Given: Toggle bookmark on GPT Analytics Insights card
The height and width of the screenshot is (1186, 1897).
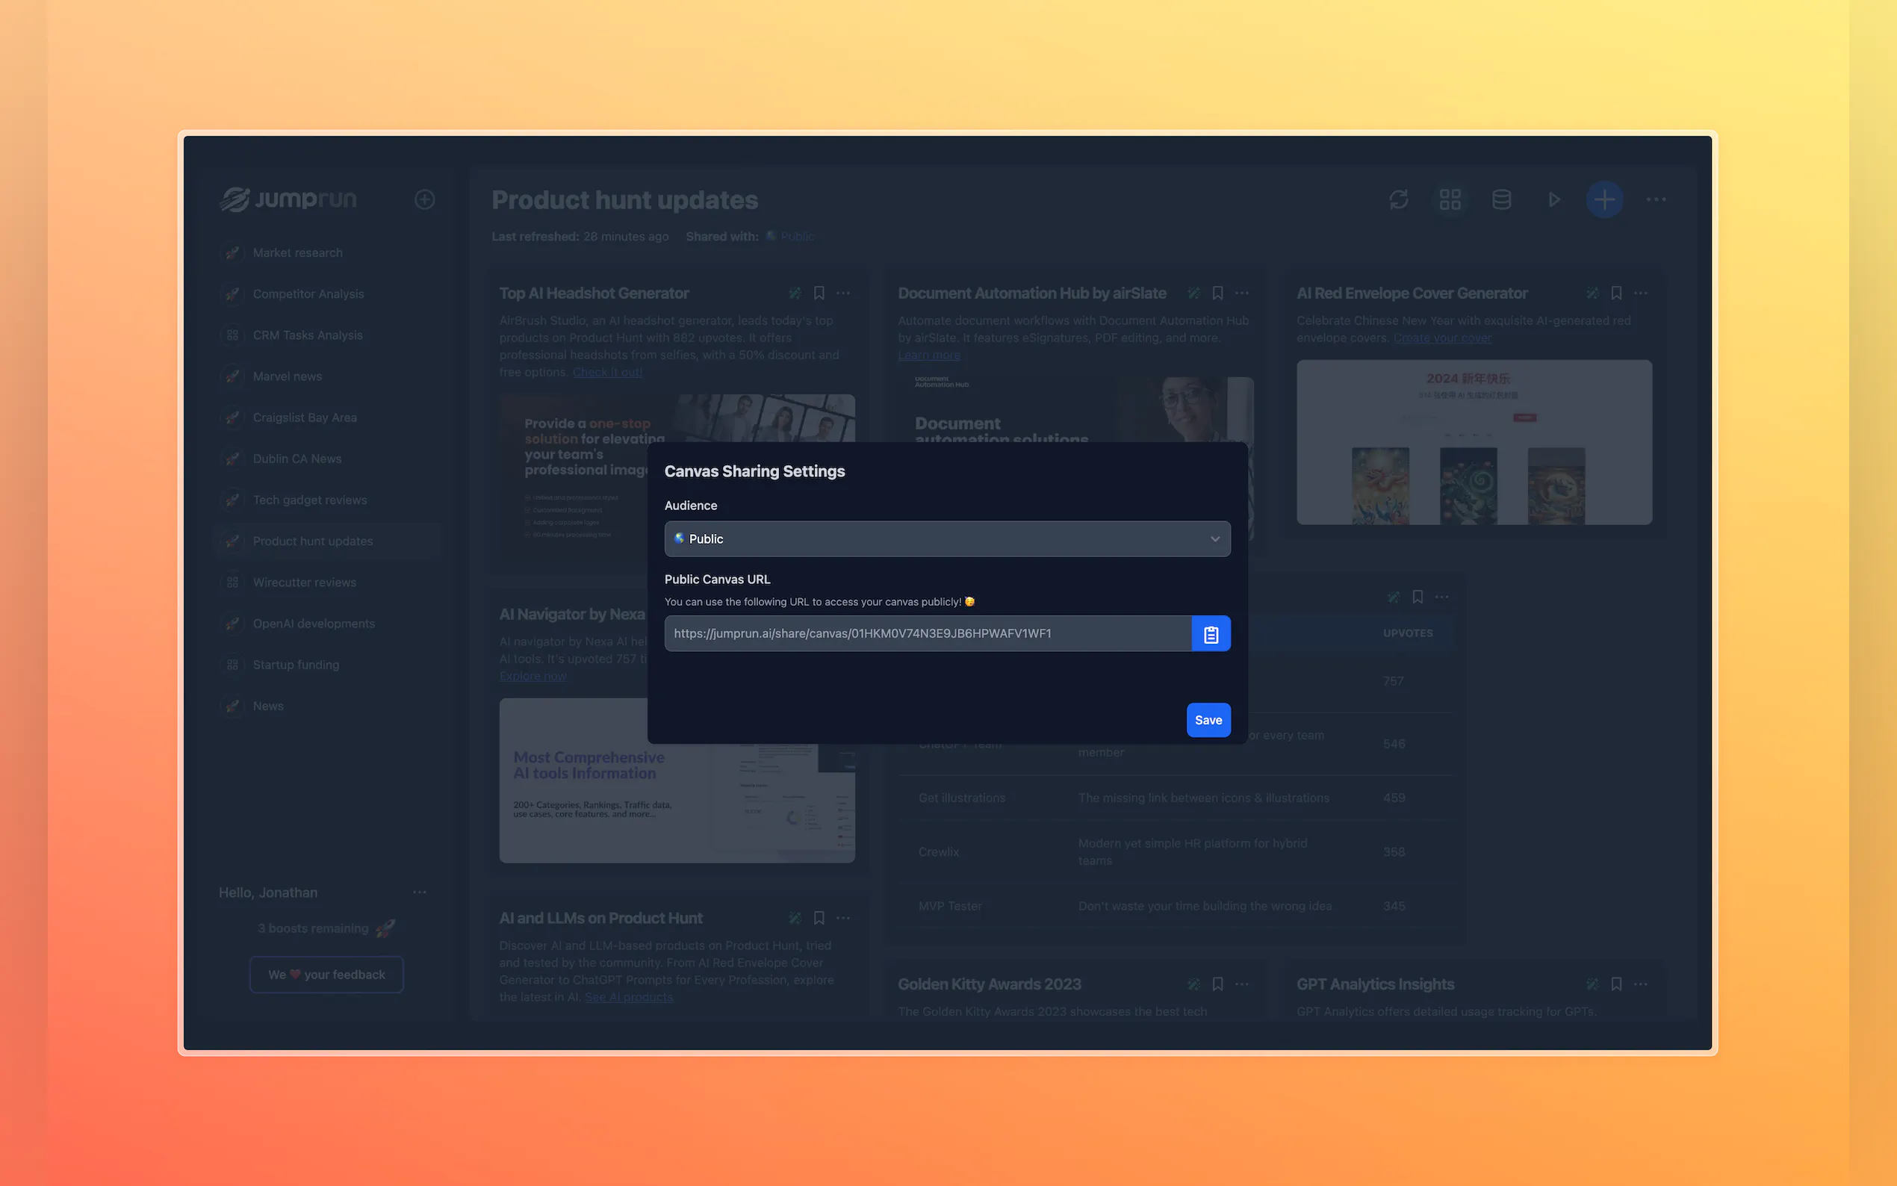Looking at the screenshot, I should (1615, 984).
